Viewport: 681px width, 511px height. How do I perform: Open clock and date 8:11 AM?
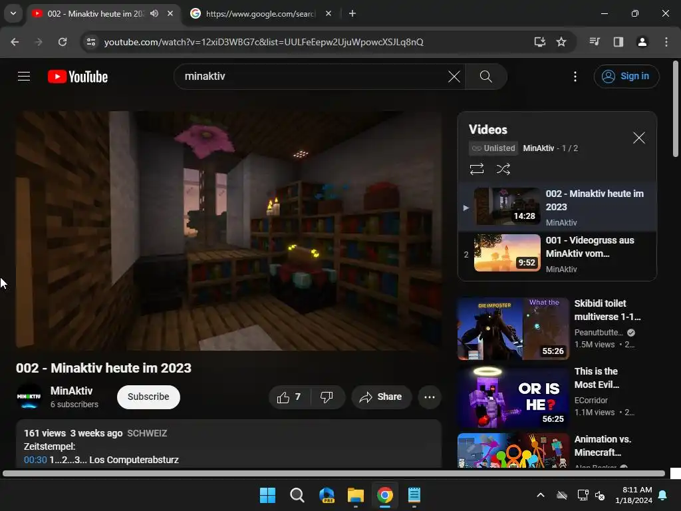click(634, 495)
